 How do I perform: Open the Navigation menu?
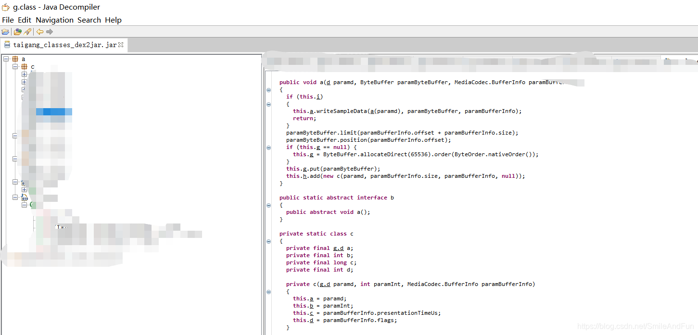[54, 20]
